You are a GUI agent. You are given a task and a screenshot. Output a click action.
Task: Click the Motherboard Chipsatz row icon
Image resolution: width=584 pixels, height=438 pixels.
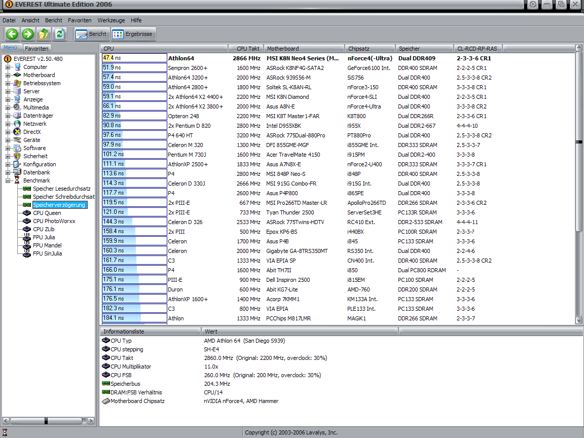pyautogui.click(x=106, y=401)
